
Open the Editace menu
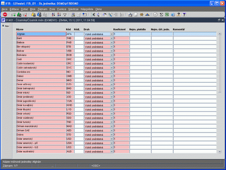[x=14, y=9]
